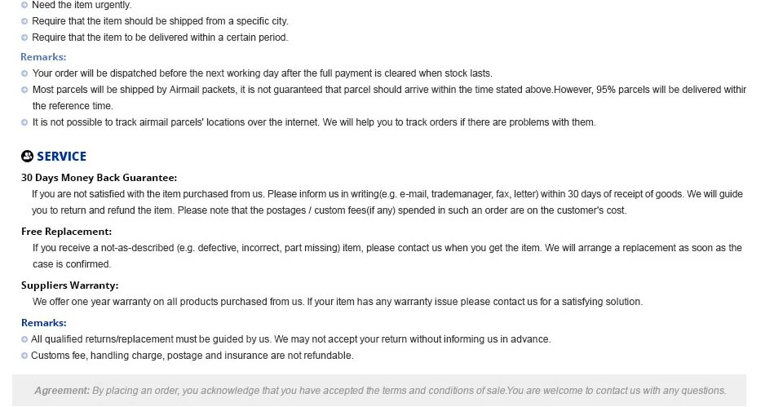Click bullet icon beside 'Need the item urgently'
Viewport: 774px width, 407px height.
point(24,5)
